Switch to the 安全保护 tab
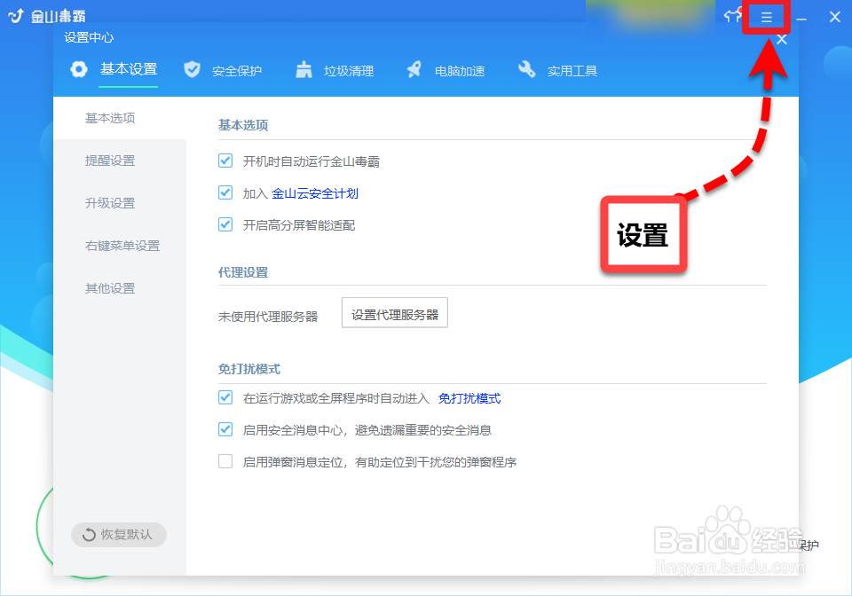The width and height of the screenshot is (852, 596). (x=237, y=71)
